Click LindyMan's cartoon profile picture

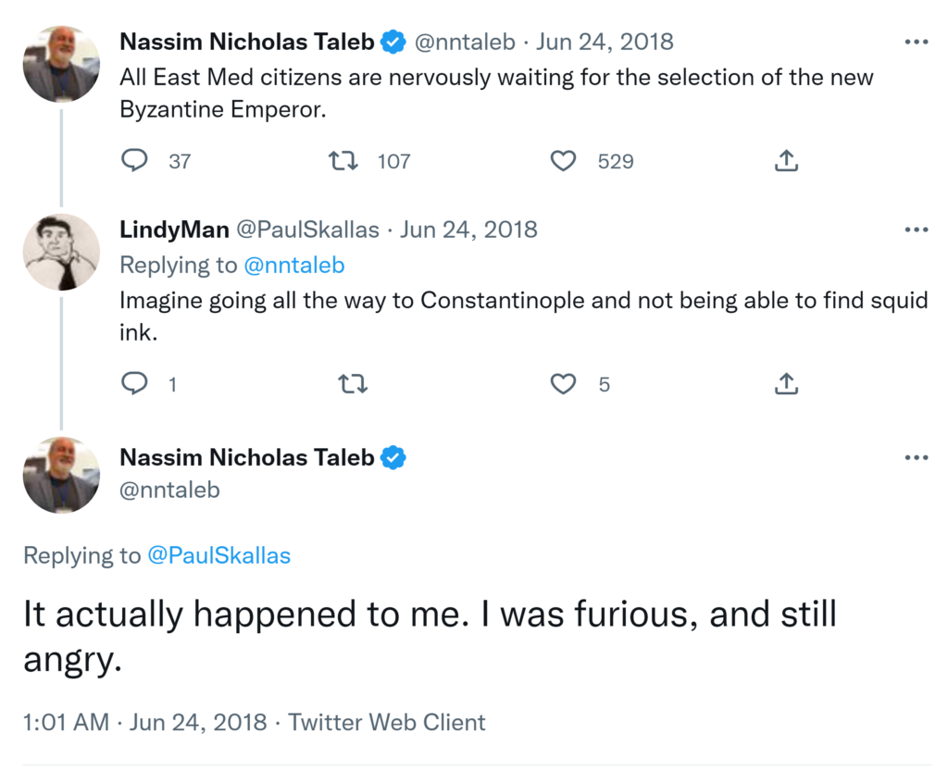[61, 252]
